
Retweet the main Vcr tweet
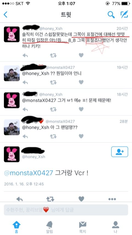pyautogui.click(x=50, y=199)
